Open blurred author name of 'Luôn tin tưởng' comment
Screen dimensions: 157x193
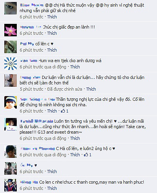tap(37, 121)
